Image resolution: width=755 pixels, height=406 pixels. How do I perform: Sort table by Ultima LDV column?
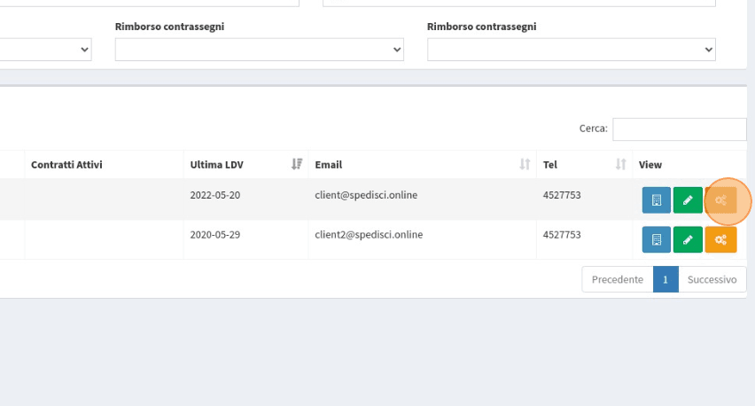(x=297, y=164)
